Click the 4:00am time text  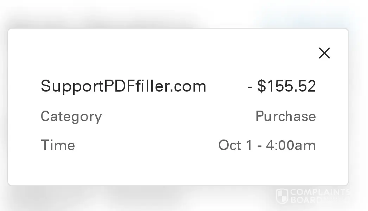pyautogui.click(x=291, y=145)
